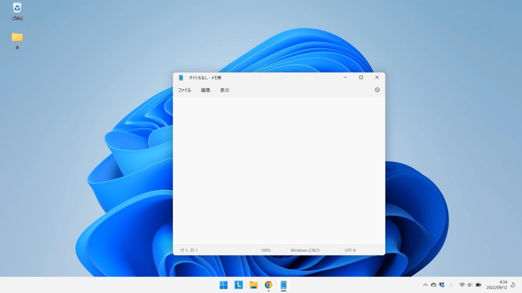
Task: Click the faint tray icon left of Wi-Fi
Action: 451,285
